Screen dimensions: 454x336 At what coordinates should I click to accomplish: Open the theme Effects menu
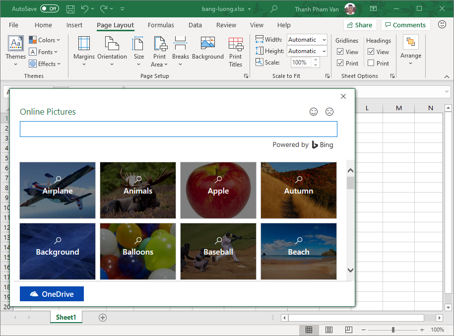pyautogui.click(x=45, y=64)
